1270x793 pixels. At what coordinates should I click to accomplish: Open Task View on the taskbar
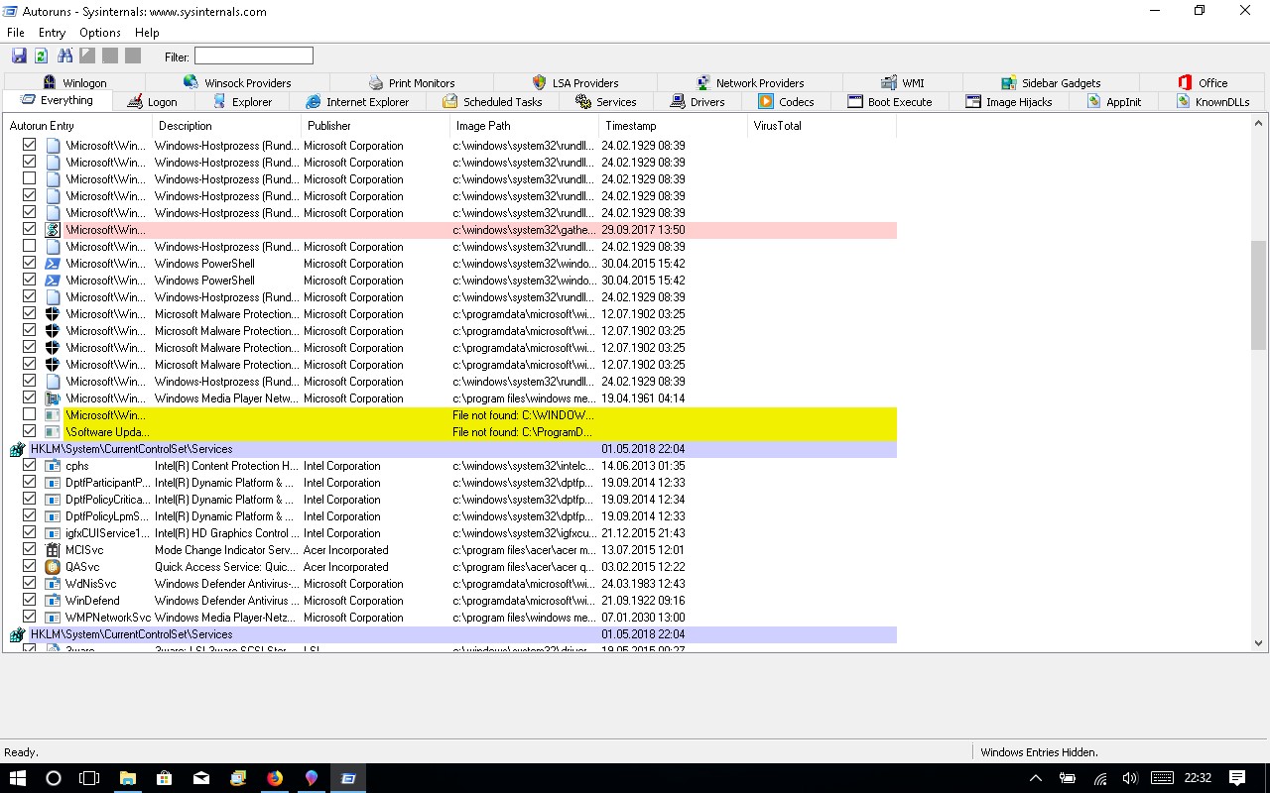(89, 778)
